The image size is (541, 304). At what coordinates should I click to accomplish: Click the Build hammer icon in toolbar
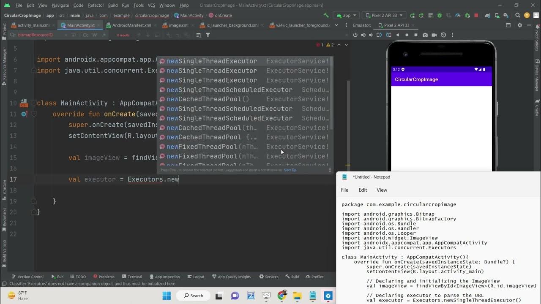326,15
